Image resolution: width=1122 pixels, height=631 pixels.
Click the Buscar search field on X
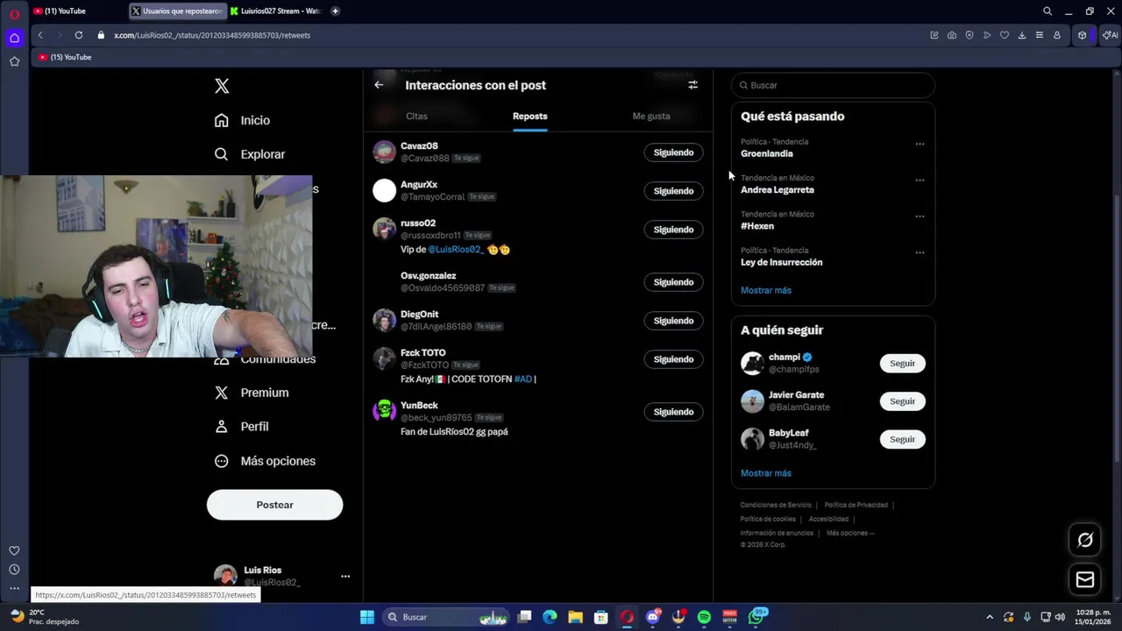point(833,85)
